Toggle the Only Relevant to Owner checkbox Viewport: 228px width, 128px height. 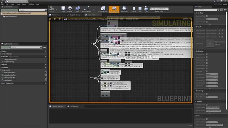207,54
